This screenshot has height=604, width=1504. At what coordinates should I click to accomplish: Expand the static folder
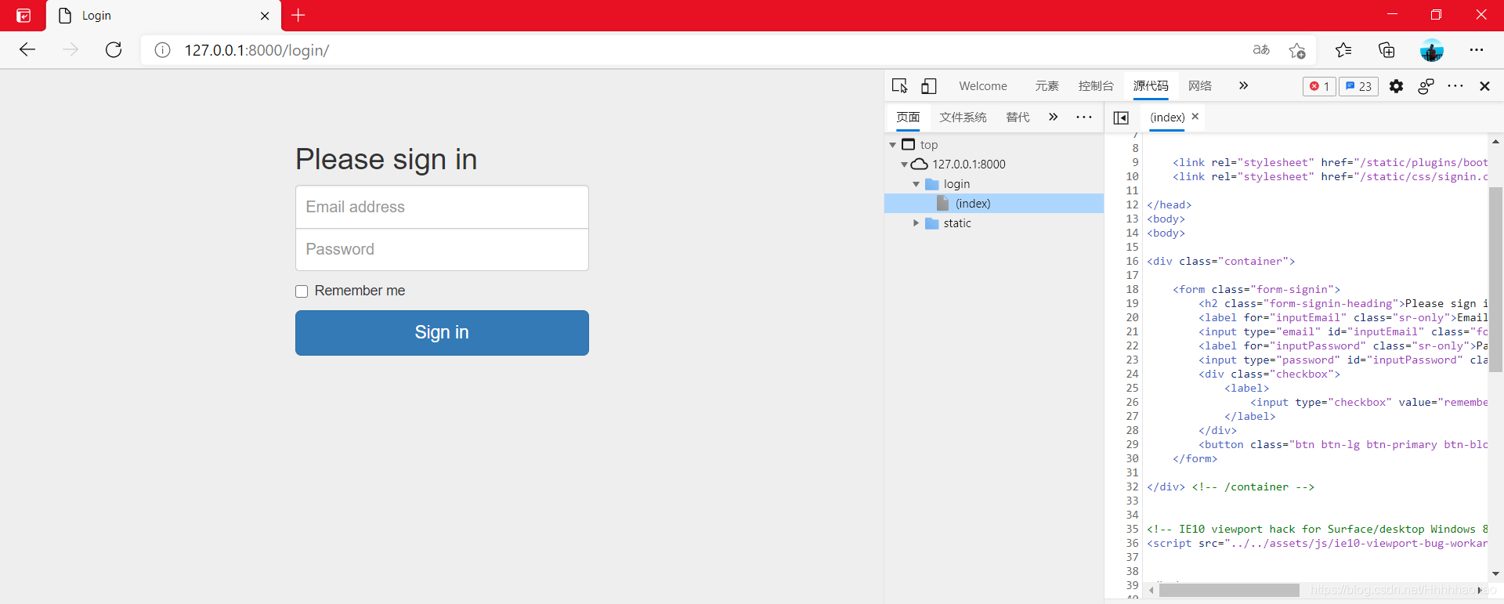pos(916,223)
